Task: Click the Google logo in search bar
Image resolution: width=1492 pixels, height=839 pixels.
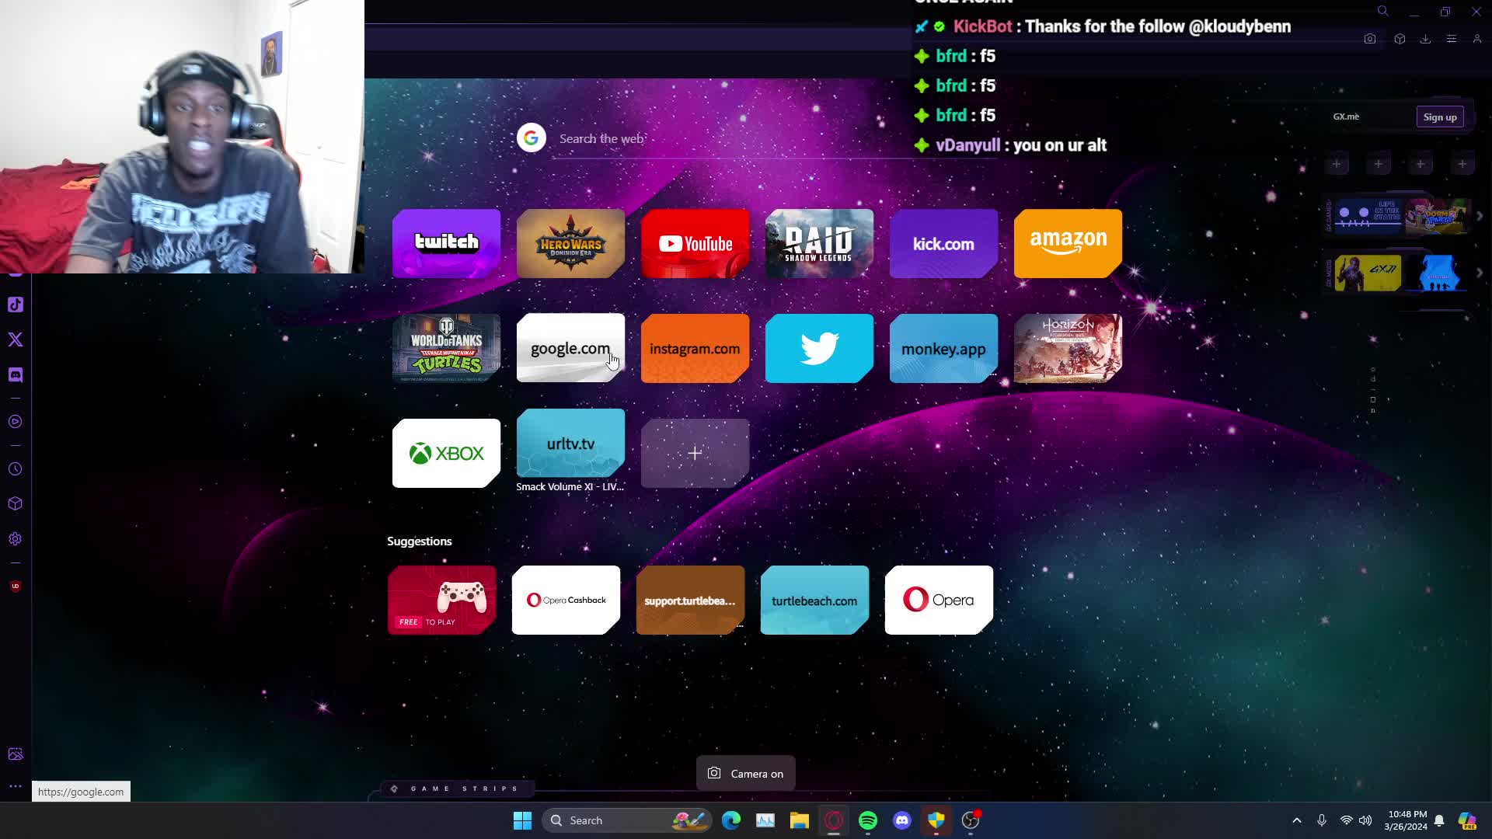Action: tap(532, 138)
